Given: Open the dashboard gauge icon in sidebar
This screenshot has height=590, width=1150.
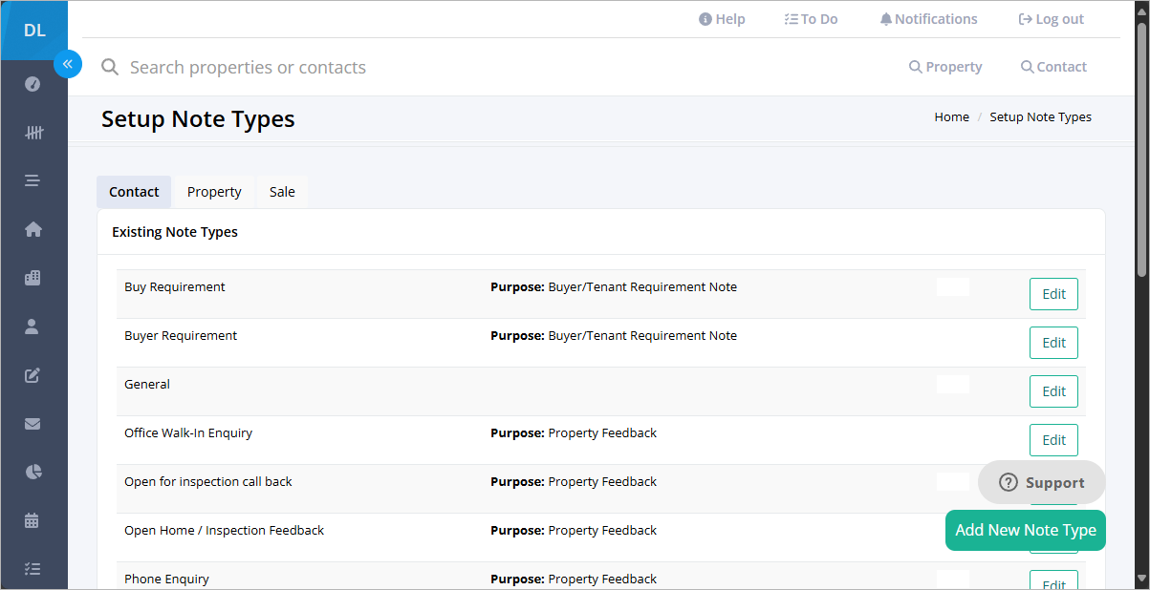Looking at the screenshot, I should click(33, 84).
